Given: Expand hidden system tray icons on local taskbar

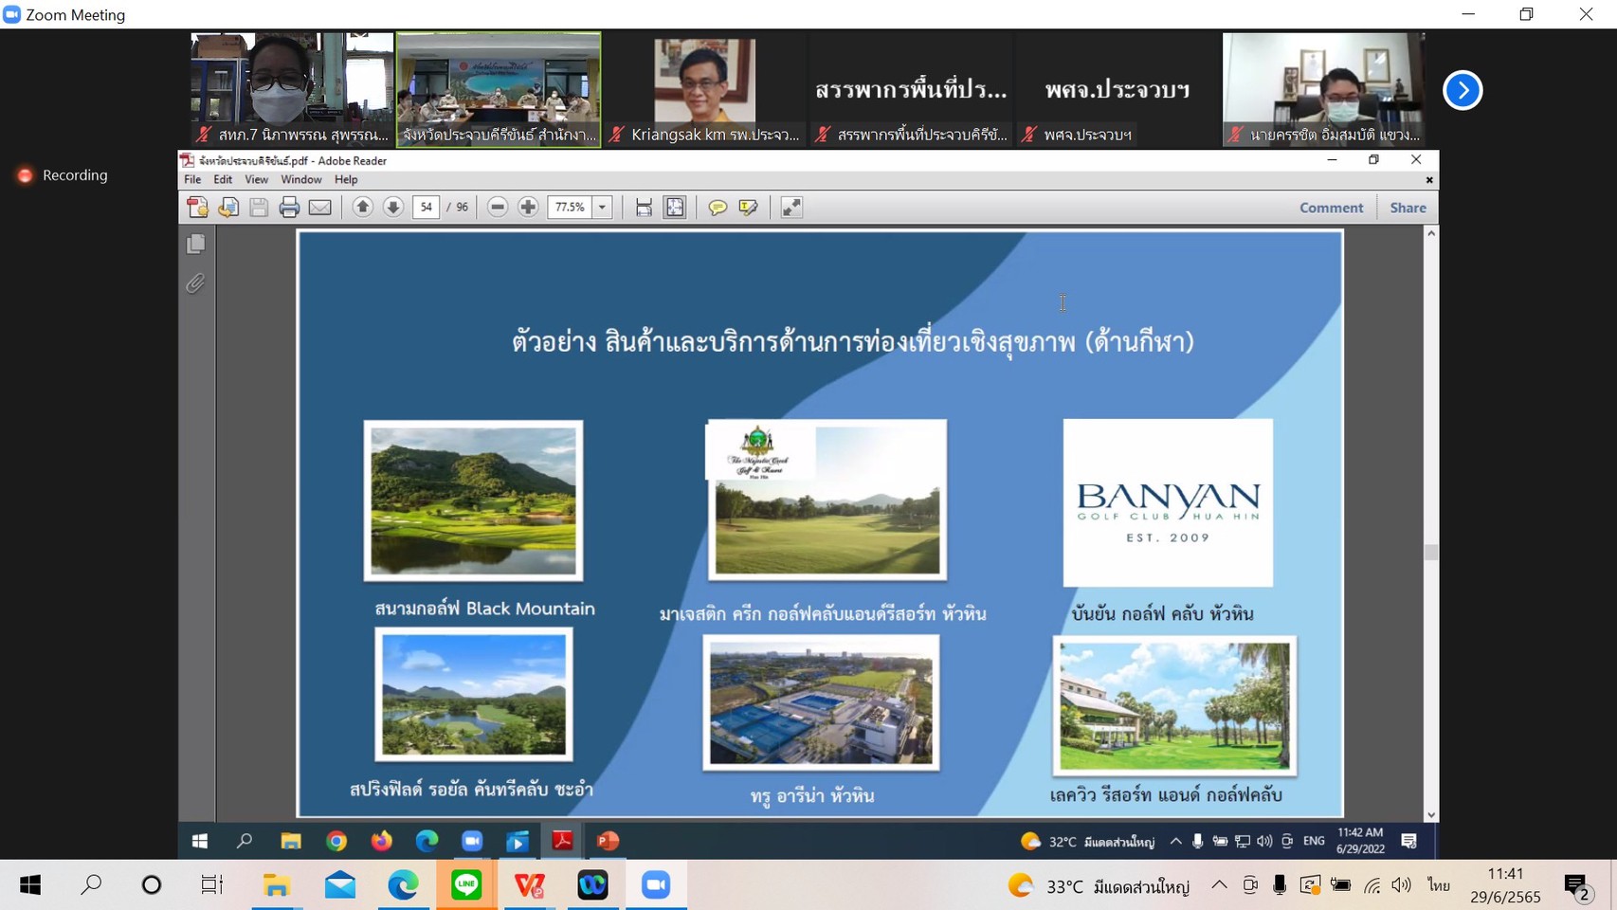Looking at the screenshot, I should [x=1219, y=885].
